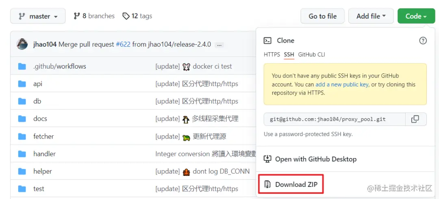Open the 更新代理源 commit message
This screenshot has width=439, height=199.
[191, 136]
